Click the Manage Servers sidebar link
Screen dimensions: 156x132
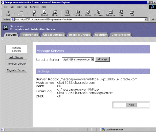click(x=16, y=49)
